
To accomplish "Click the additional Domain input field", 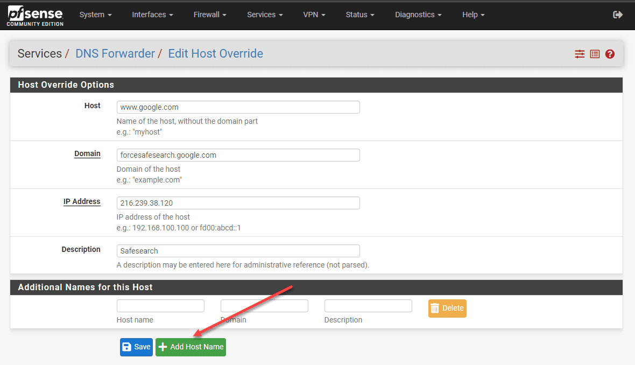I will click(x=264, y=305).
